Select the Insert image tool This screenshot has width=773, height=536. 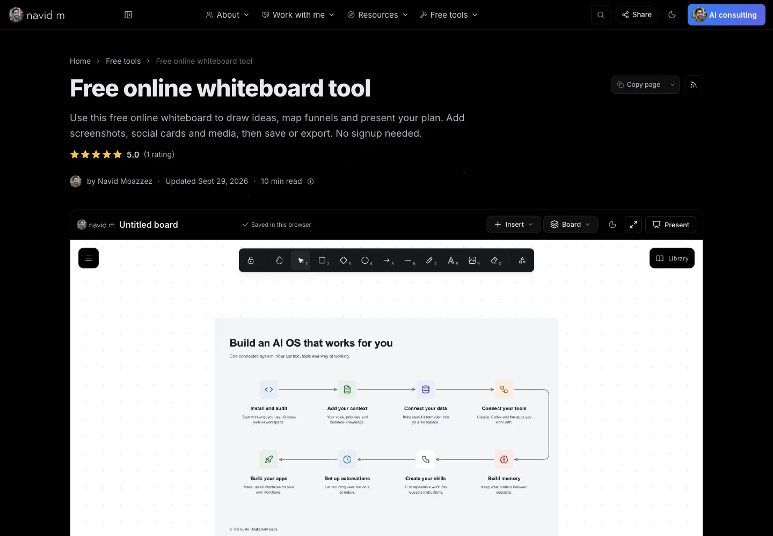click(472, 260)
